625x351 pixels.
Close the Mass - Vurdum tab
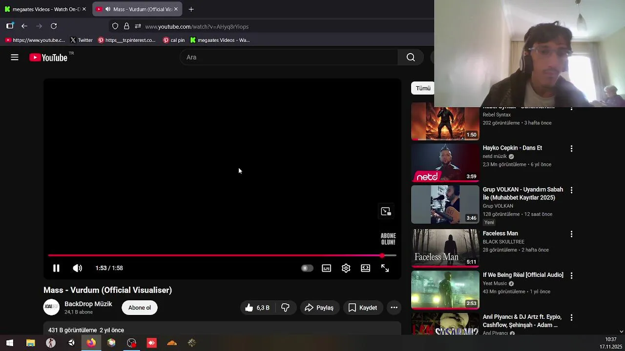pyautogui.click(x=176, y=9)
